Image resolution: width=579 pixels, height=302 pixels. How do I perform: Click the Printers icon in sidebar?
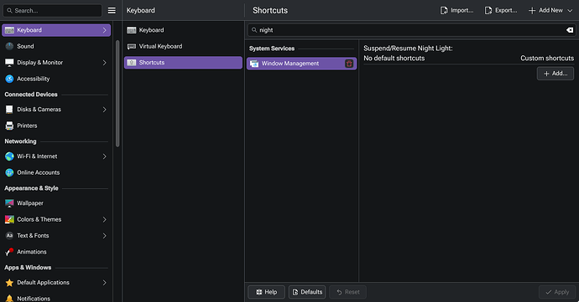pos(9,125)
